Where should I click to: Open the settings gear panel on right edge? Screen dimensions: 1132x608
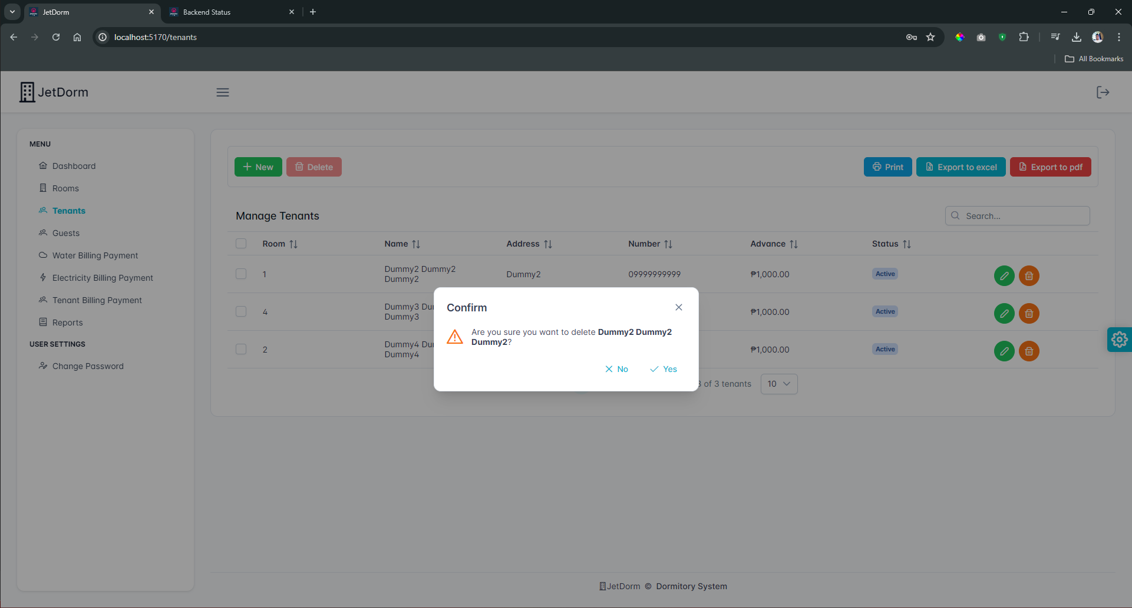coord(1119,340)
